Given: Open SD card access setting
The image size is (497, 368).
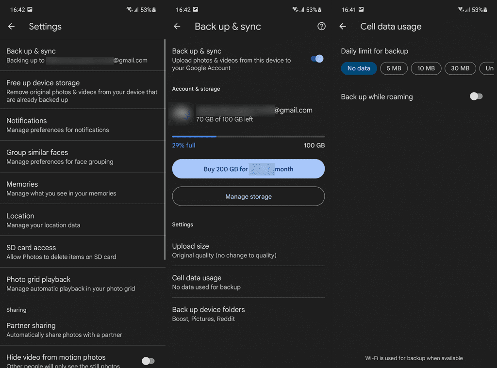Looking at the screenshot, I should pyautogui.click(x=83, y=252).
